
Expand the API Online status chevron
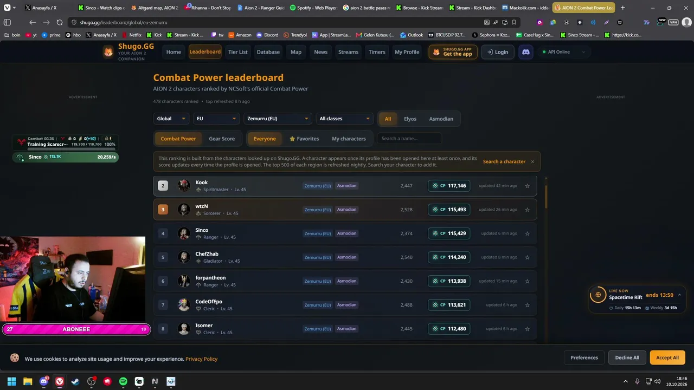583,52
